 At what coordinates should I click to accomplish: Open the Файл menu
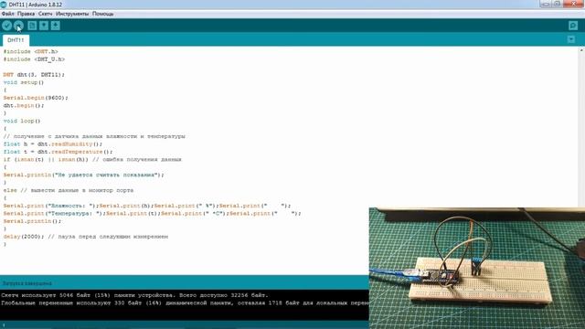tap(8, 14)
